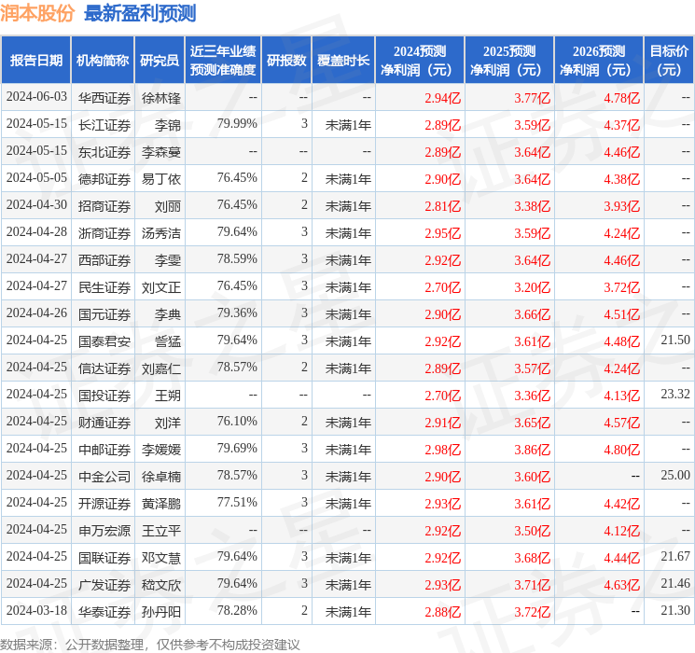The width and height of the screenshot is (695, 653).
Task: Click the 报告日期 column header
Action: click(35, 61)
